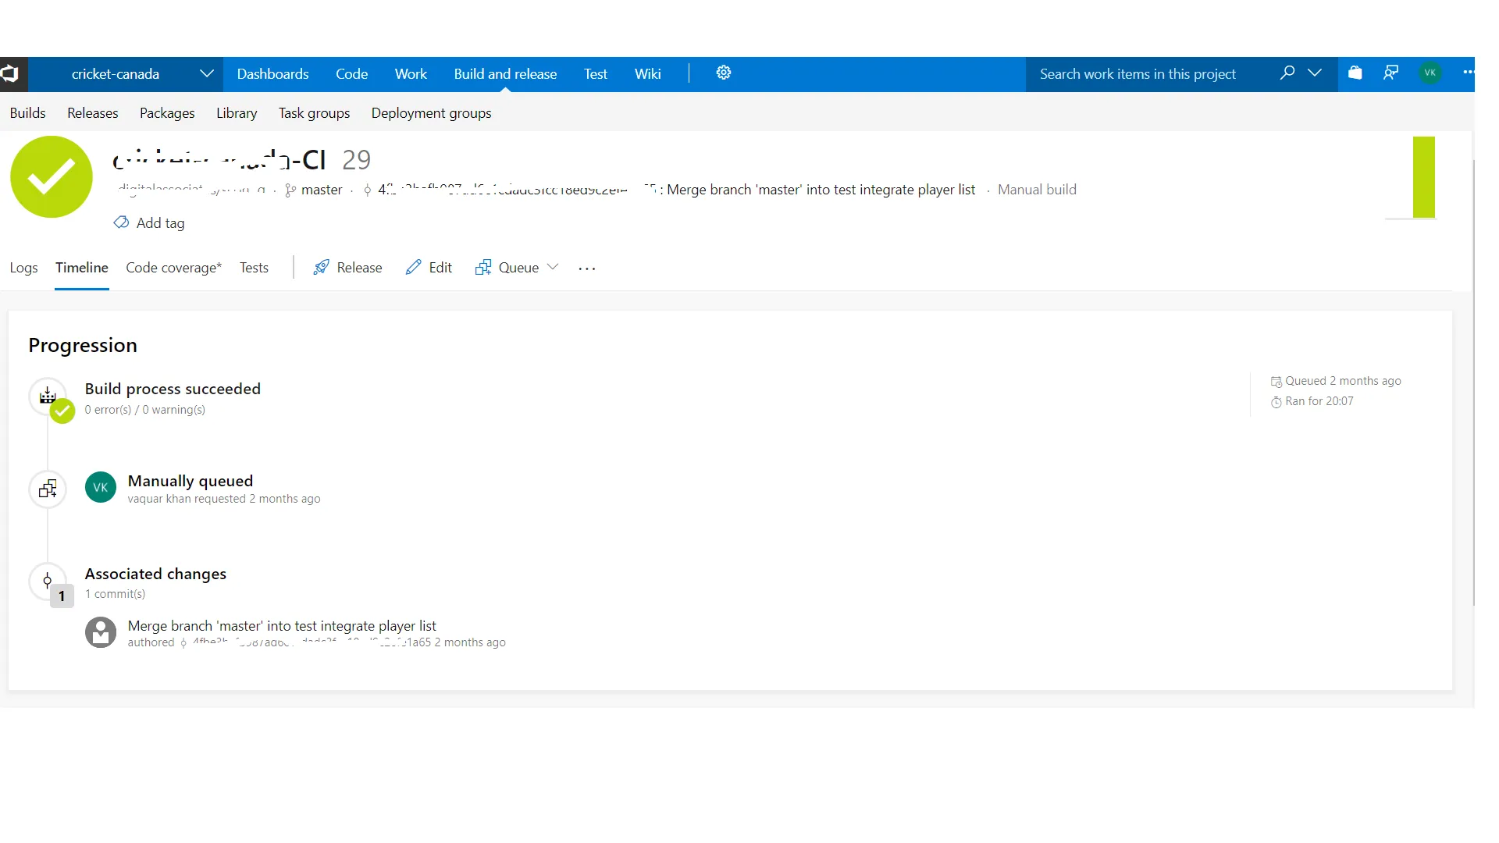Click the Add tag icon
Viewport: 1499px width, 843px height.
pos(122,223)
